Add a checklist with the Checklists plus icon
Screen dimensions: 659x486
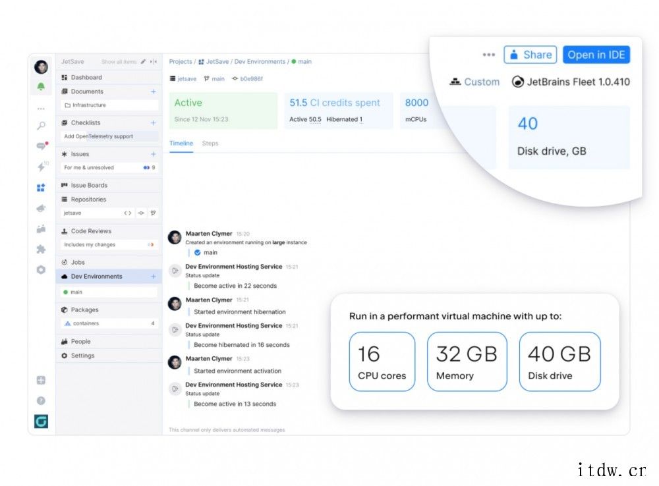click(154, 122)
